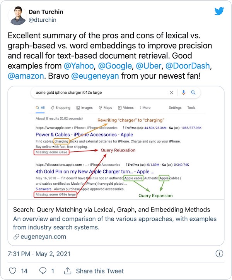This screenshot has height=280, width=232.
Task: Like the tweet with heart icon
Action: pos(12,271)
